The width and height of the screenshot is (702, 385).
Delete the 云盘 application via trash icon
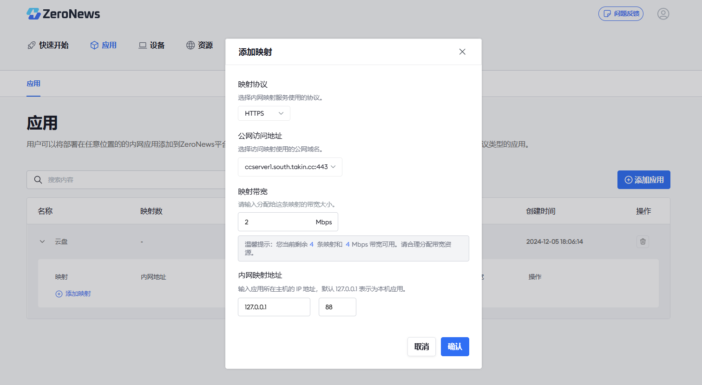click(x=643, y=241)
